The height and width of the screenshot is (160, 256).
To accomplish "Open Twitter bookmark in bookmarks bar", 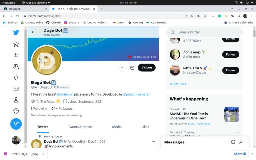I will click(x=10, y=23).
